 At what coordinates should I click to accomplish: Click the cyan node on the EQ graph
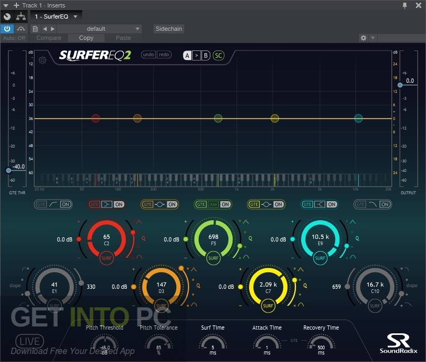pyautogui.click(x=359, y=118)
